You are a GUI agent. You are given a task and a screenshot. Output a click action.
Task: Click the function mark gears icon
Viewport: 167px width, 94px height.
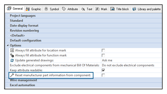[12, 55]
